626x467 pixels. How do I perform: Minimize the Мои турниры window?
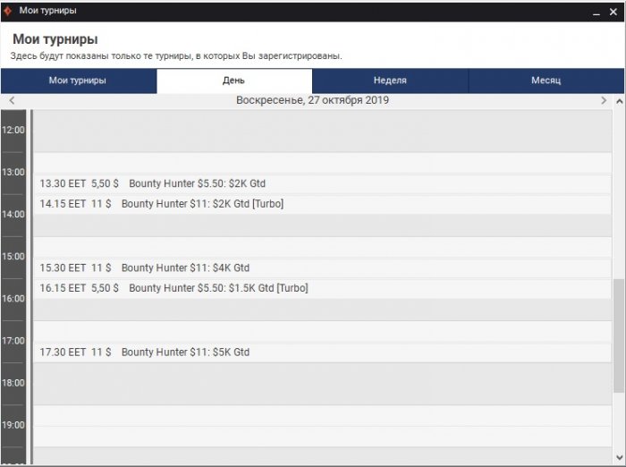(x=596, y=13)
